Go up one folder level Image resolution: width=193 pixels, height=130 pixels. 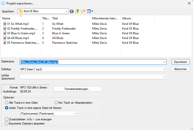point(77,11)
